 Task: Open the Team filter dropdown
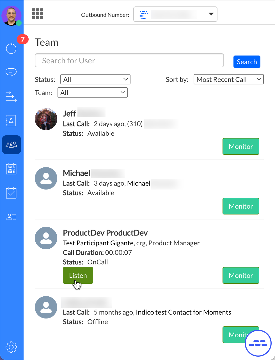(x=92, y=93)
